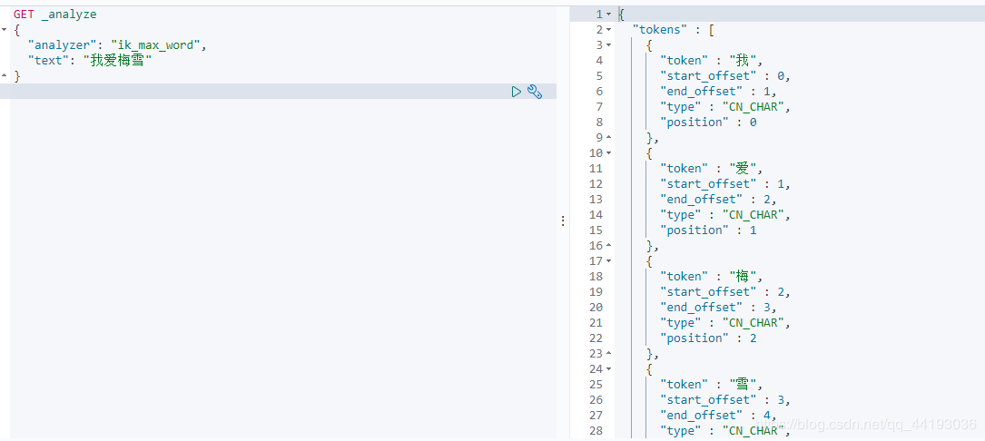Click line number 14 in response gutter
The height and width of the screenshot is (441, 985).
(596, 215)
